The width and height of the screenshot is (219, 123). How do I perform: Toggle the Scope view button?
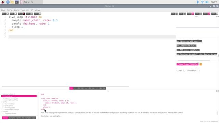coord(191,14)
